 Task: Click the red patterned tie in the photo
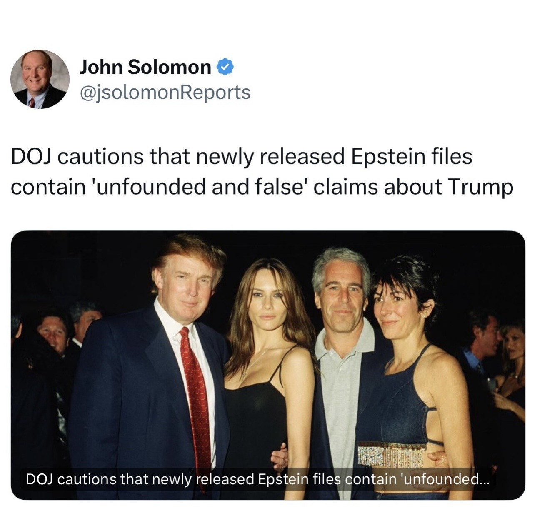[196, 392]
